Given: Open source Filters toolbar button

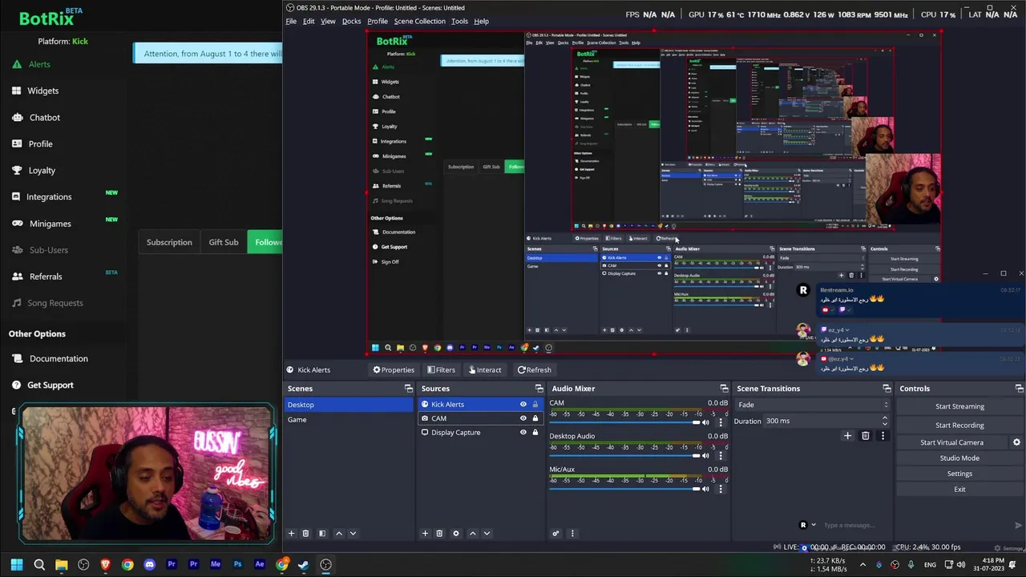Looking at the screenshot, I should click(442, 370).
